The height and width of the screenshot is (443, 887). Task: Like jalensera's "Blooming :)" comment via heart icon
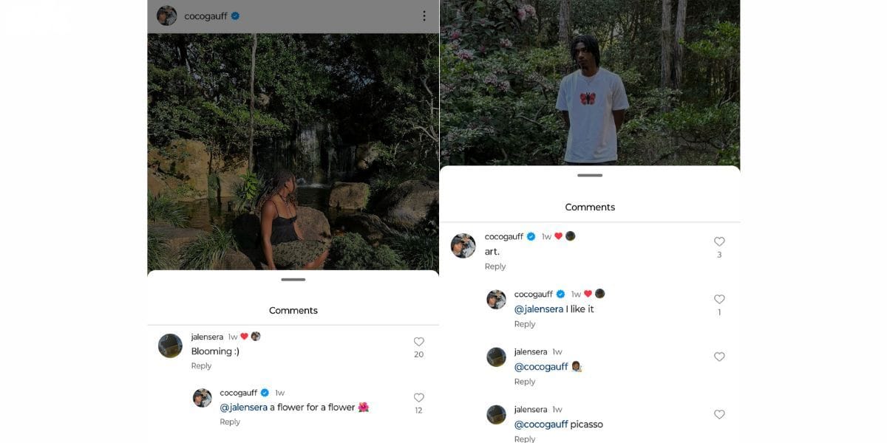pyautogui.click(x=419, y=340)
